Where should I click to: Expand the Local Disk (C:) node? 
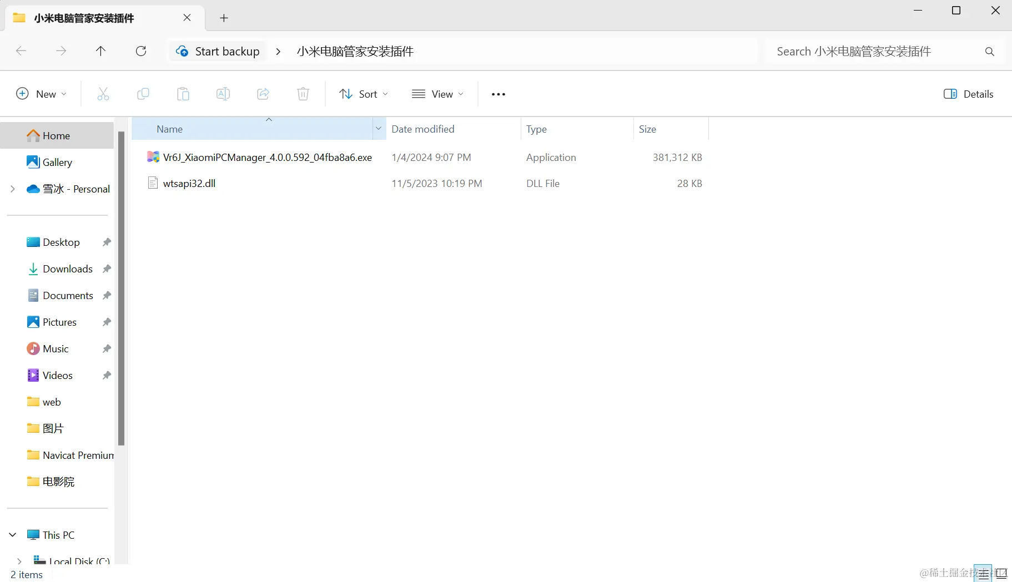click(x=19, y=561)
